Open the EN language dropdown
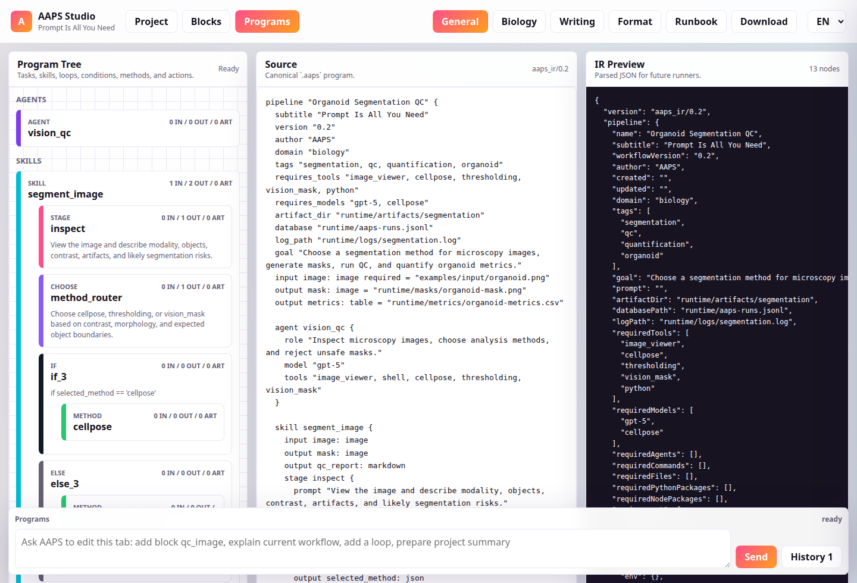Image resolution: width=857 pixels, height=583 pixels. (x=827, y=21)
